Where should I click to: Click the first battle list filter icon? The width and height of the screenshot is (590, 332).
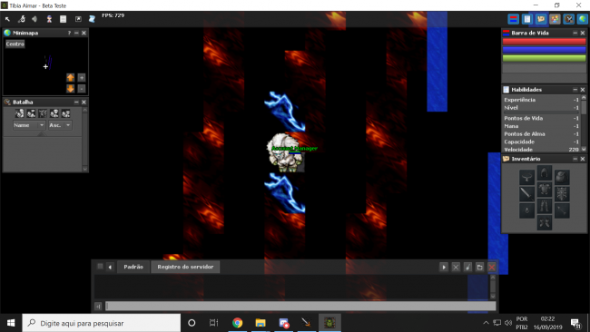(20, 113)
